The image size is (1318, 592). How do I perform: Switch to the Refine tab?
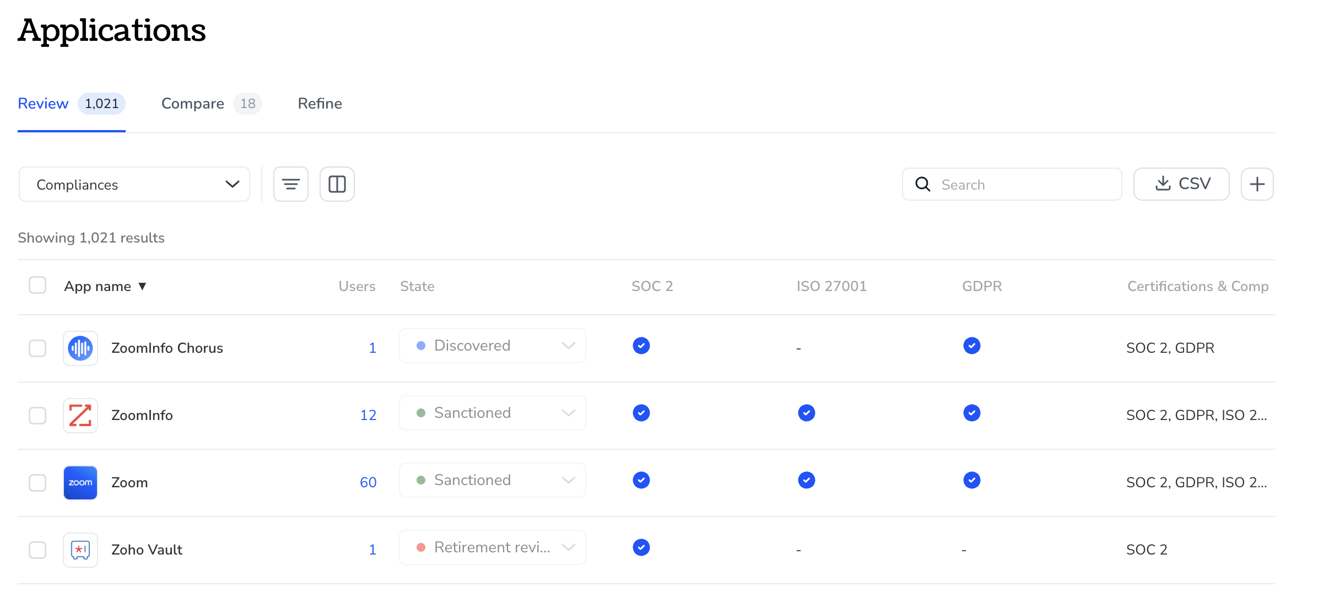pos(320,104)
